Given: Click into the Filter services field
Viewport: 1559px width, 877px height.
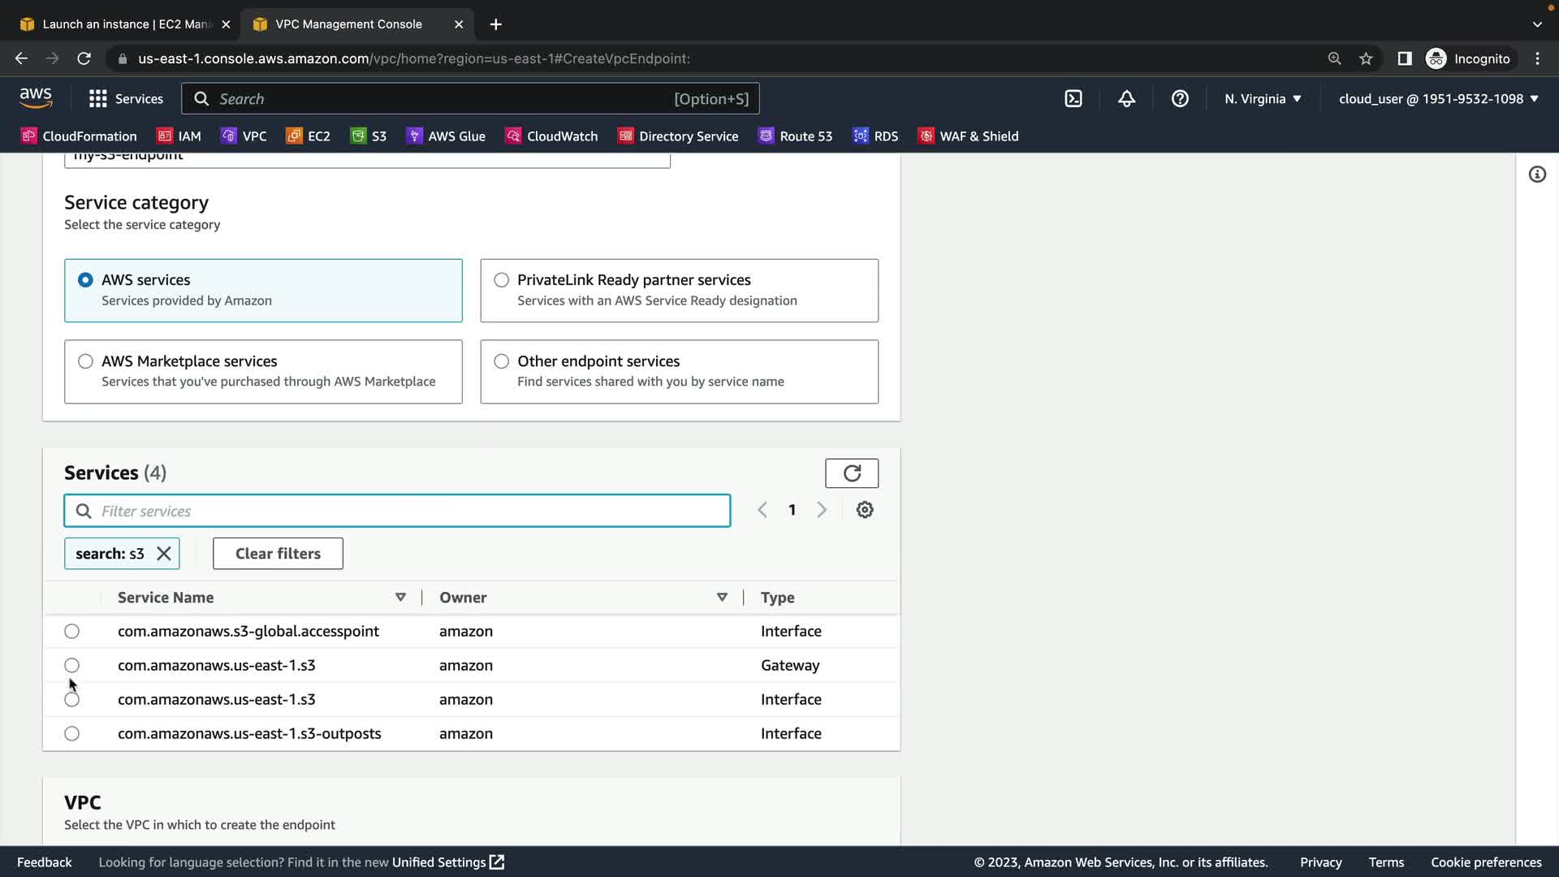Looking at the screenshot, I should click(x=406, y=512).
